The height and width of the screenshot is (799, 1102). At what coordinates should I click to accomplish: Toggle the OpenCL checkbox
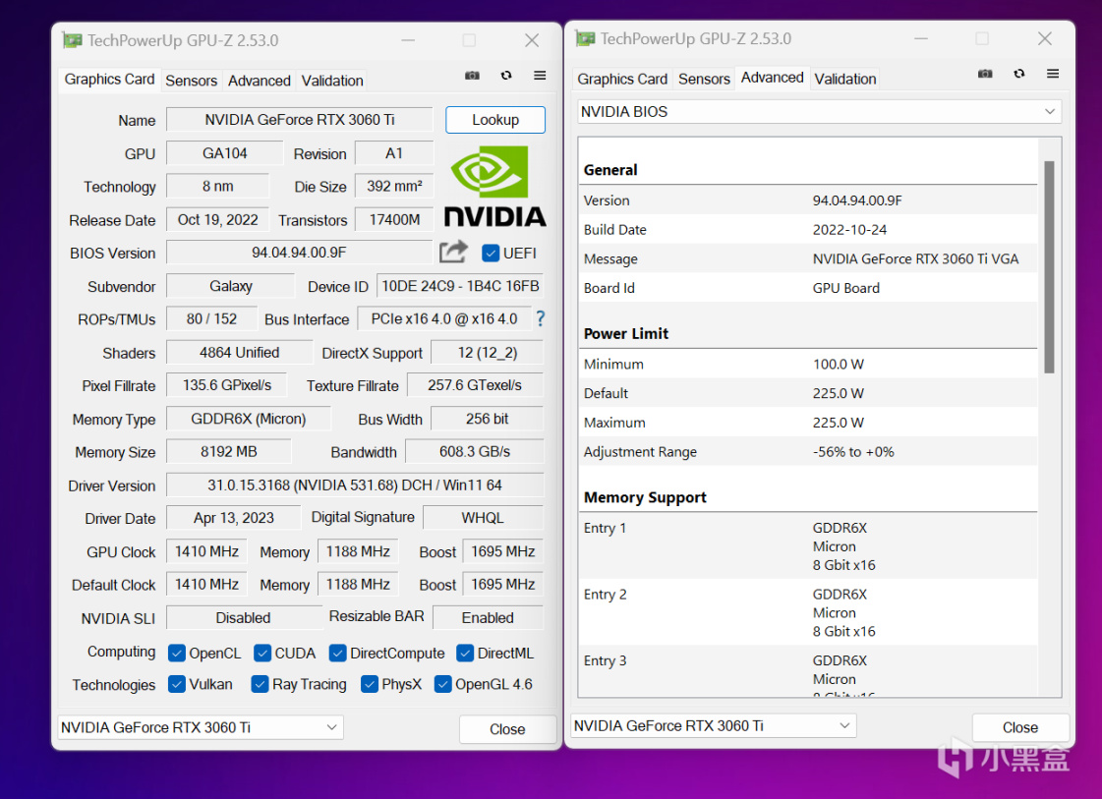176,654
